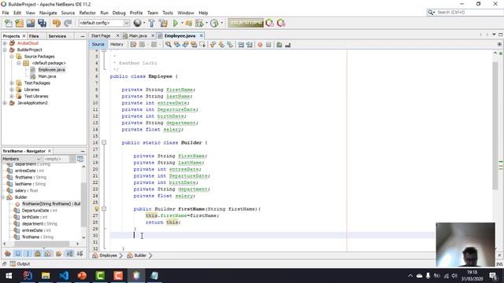
Task: Click the memory usage bar in the toolbar
Action: [246, 23]
